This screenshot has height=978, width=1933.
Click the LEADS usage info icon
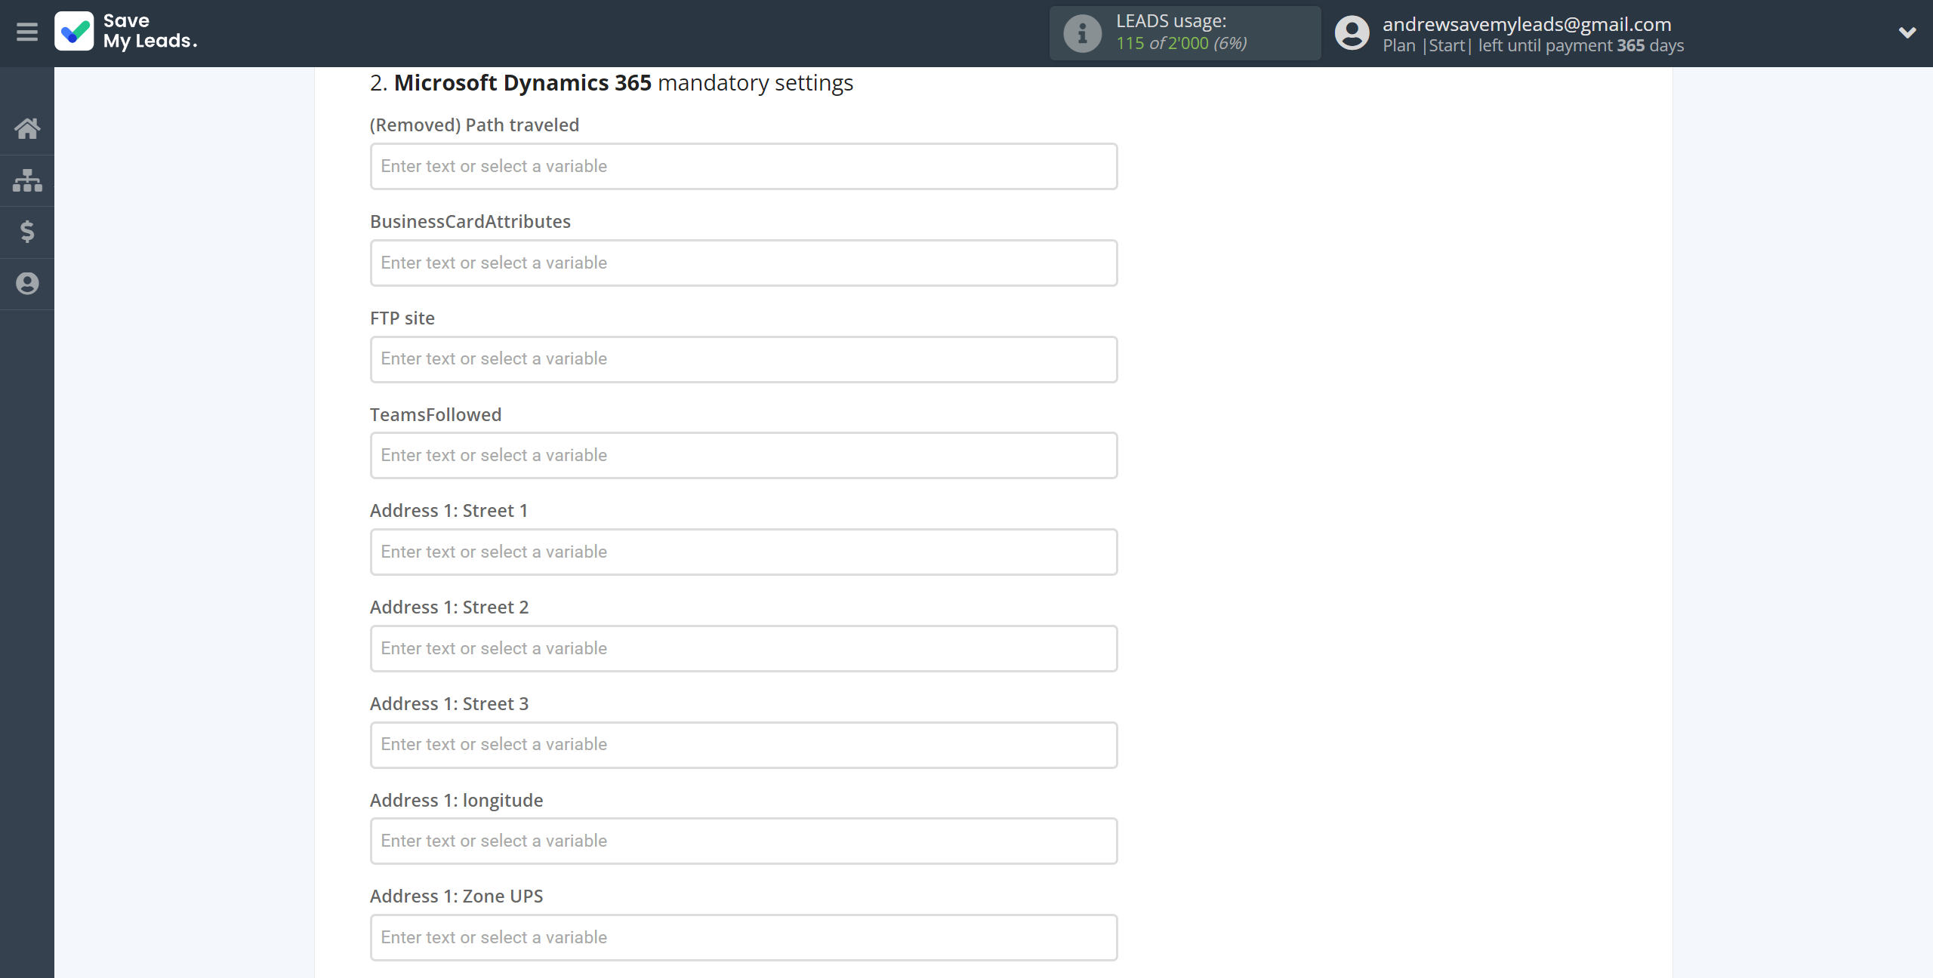point(1082,33)
